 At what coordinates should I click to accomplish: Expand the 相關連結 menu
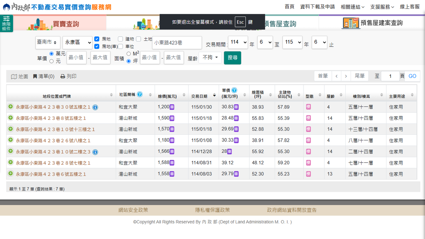pyautogui.click(x=353, y=7)
